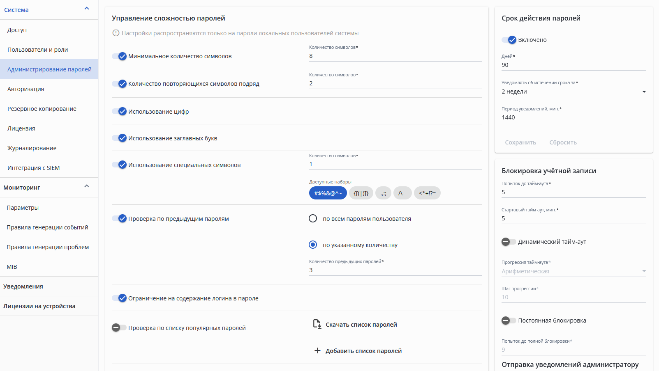Click the info icon near settings note

click(x=116, y=33)
